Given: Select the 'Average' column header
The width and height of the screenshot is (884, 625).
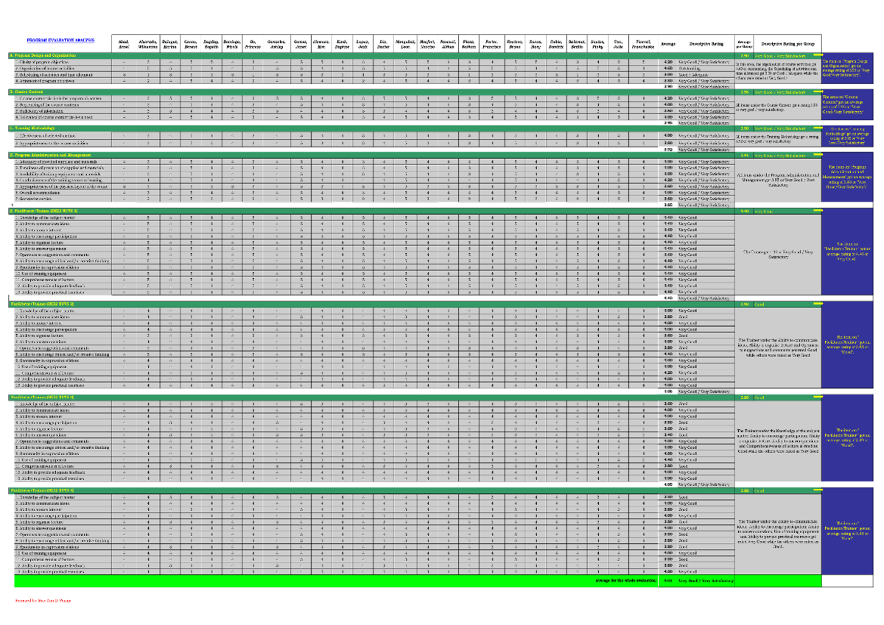Looking at the screenshot, I should click(x=668, y=43).
